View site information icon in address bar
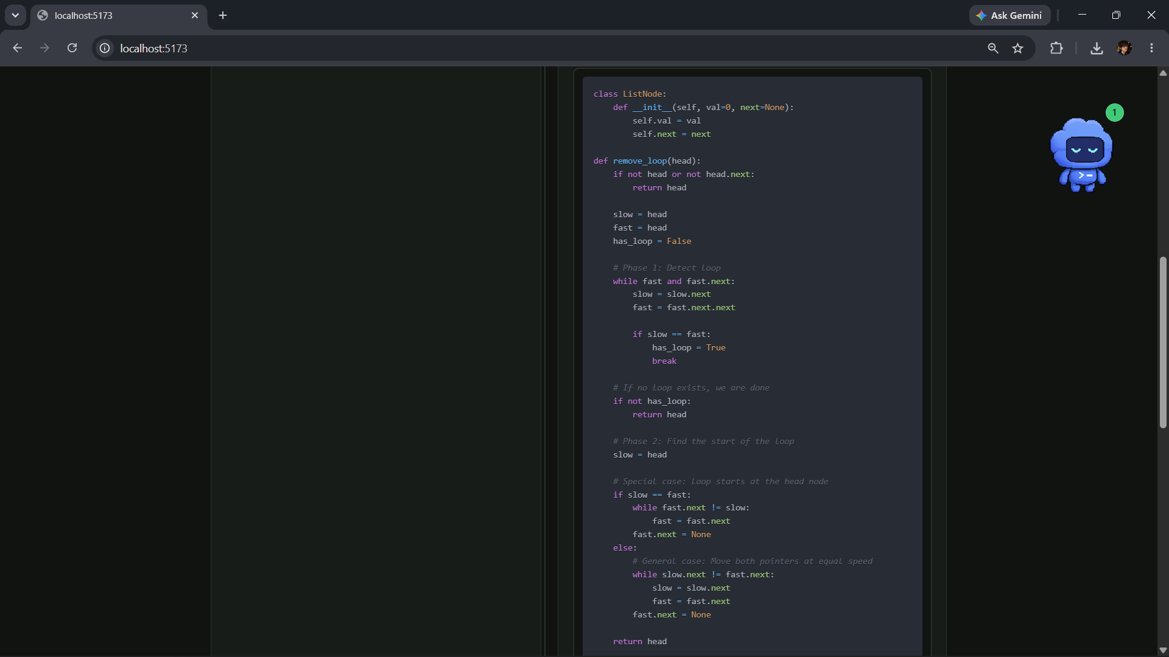This screenshot has width=1169, height=657. pyautogui.click(x=105, y=48)
